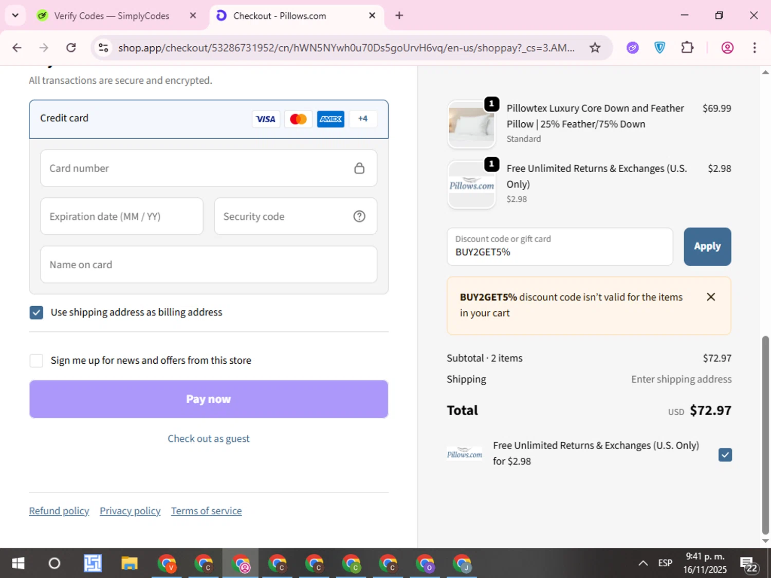Click the Pillowtex pillow product thumbnail
This screenshot has height=578, width=771.
pos(471,124)
